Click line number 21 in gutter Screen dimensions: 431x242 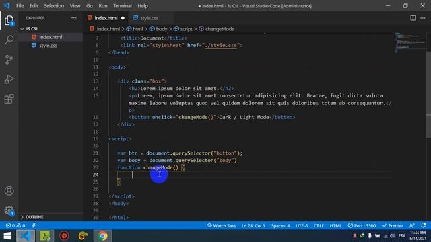[x=96, y=153]
